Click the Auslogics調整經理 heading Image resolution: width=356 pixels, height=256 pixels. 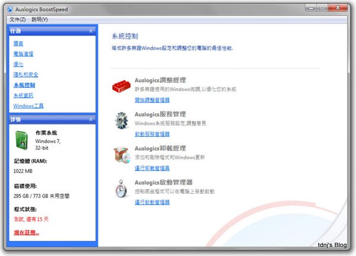coord(160,80)
